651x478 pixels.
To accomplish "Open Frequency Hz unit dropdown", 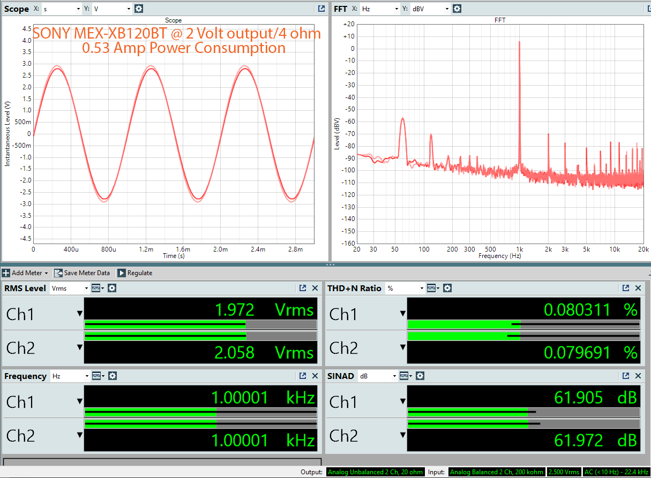I will pos(70,376).
